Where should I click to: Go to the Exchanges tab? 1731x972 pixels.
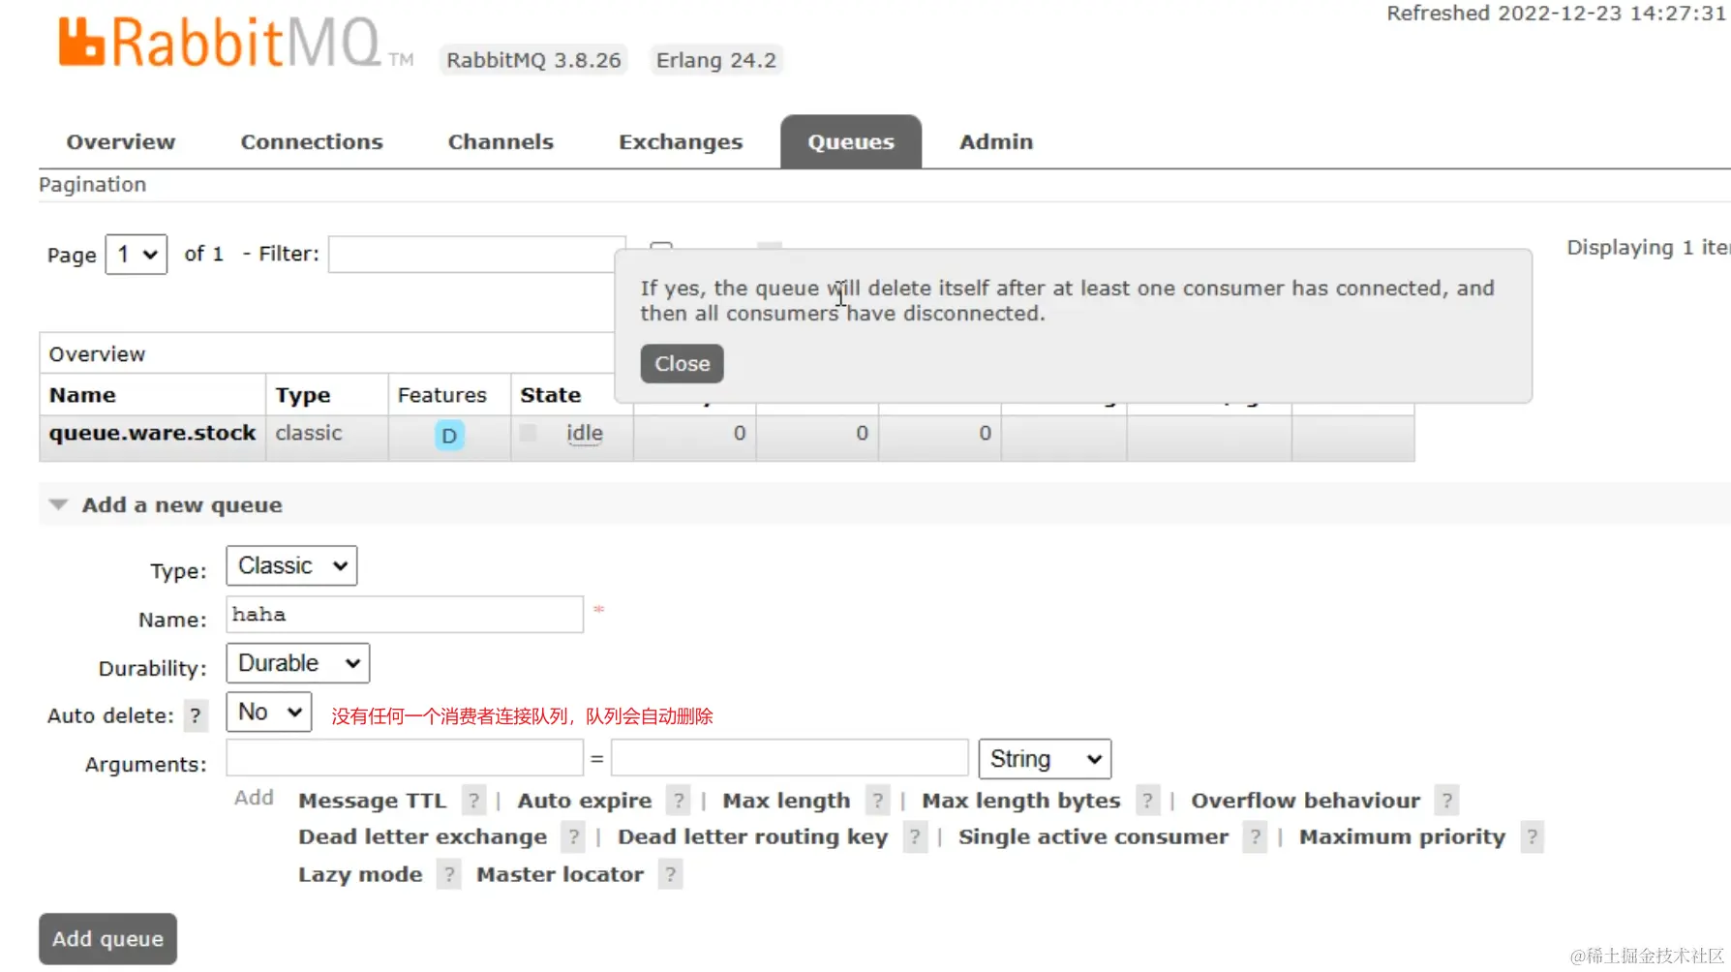[x=681, y=142]
